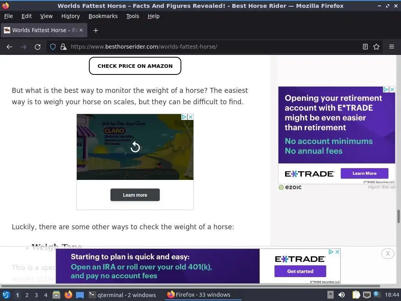Image resolution: width=401 pixels, height=301 pixels.
Task: Open the File menu
Action: pos(9,16)
